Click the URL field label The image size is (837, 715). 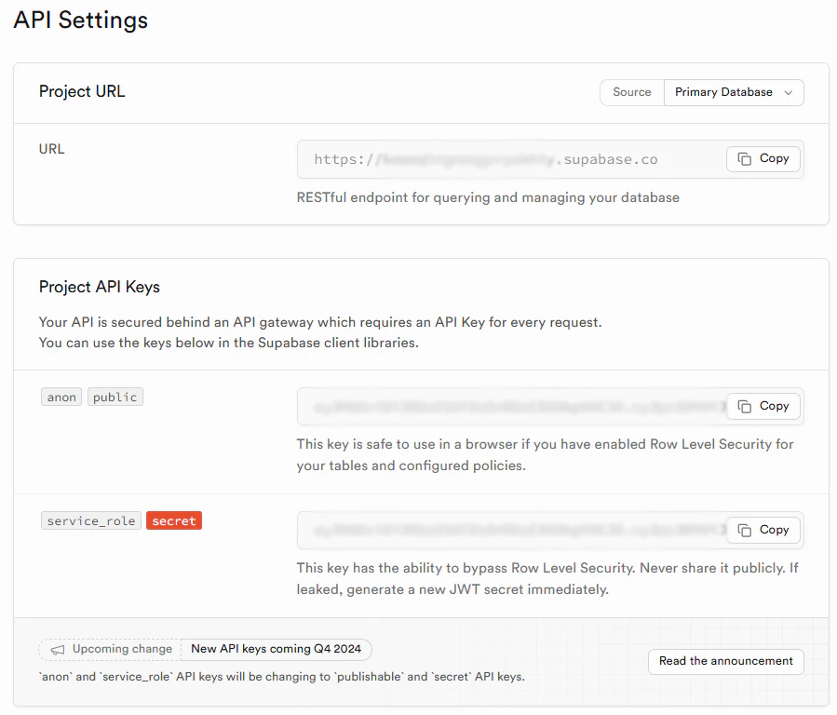click(x=52, y=149)
